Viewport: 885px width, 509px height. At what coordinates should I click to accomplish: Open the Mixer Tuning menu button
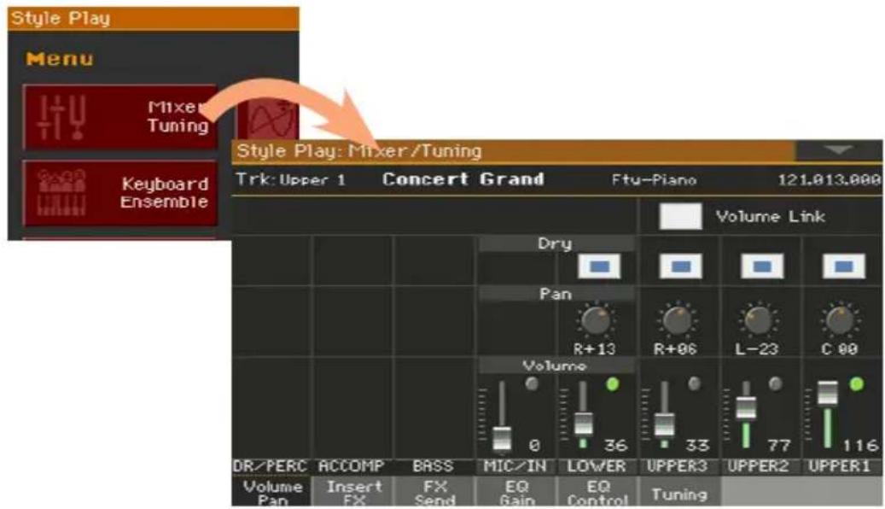pyautogui.click(x=119, y=117)
